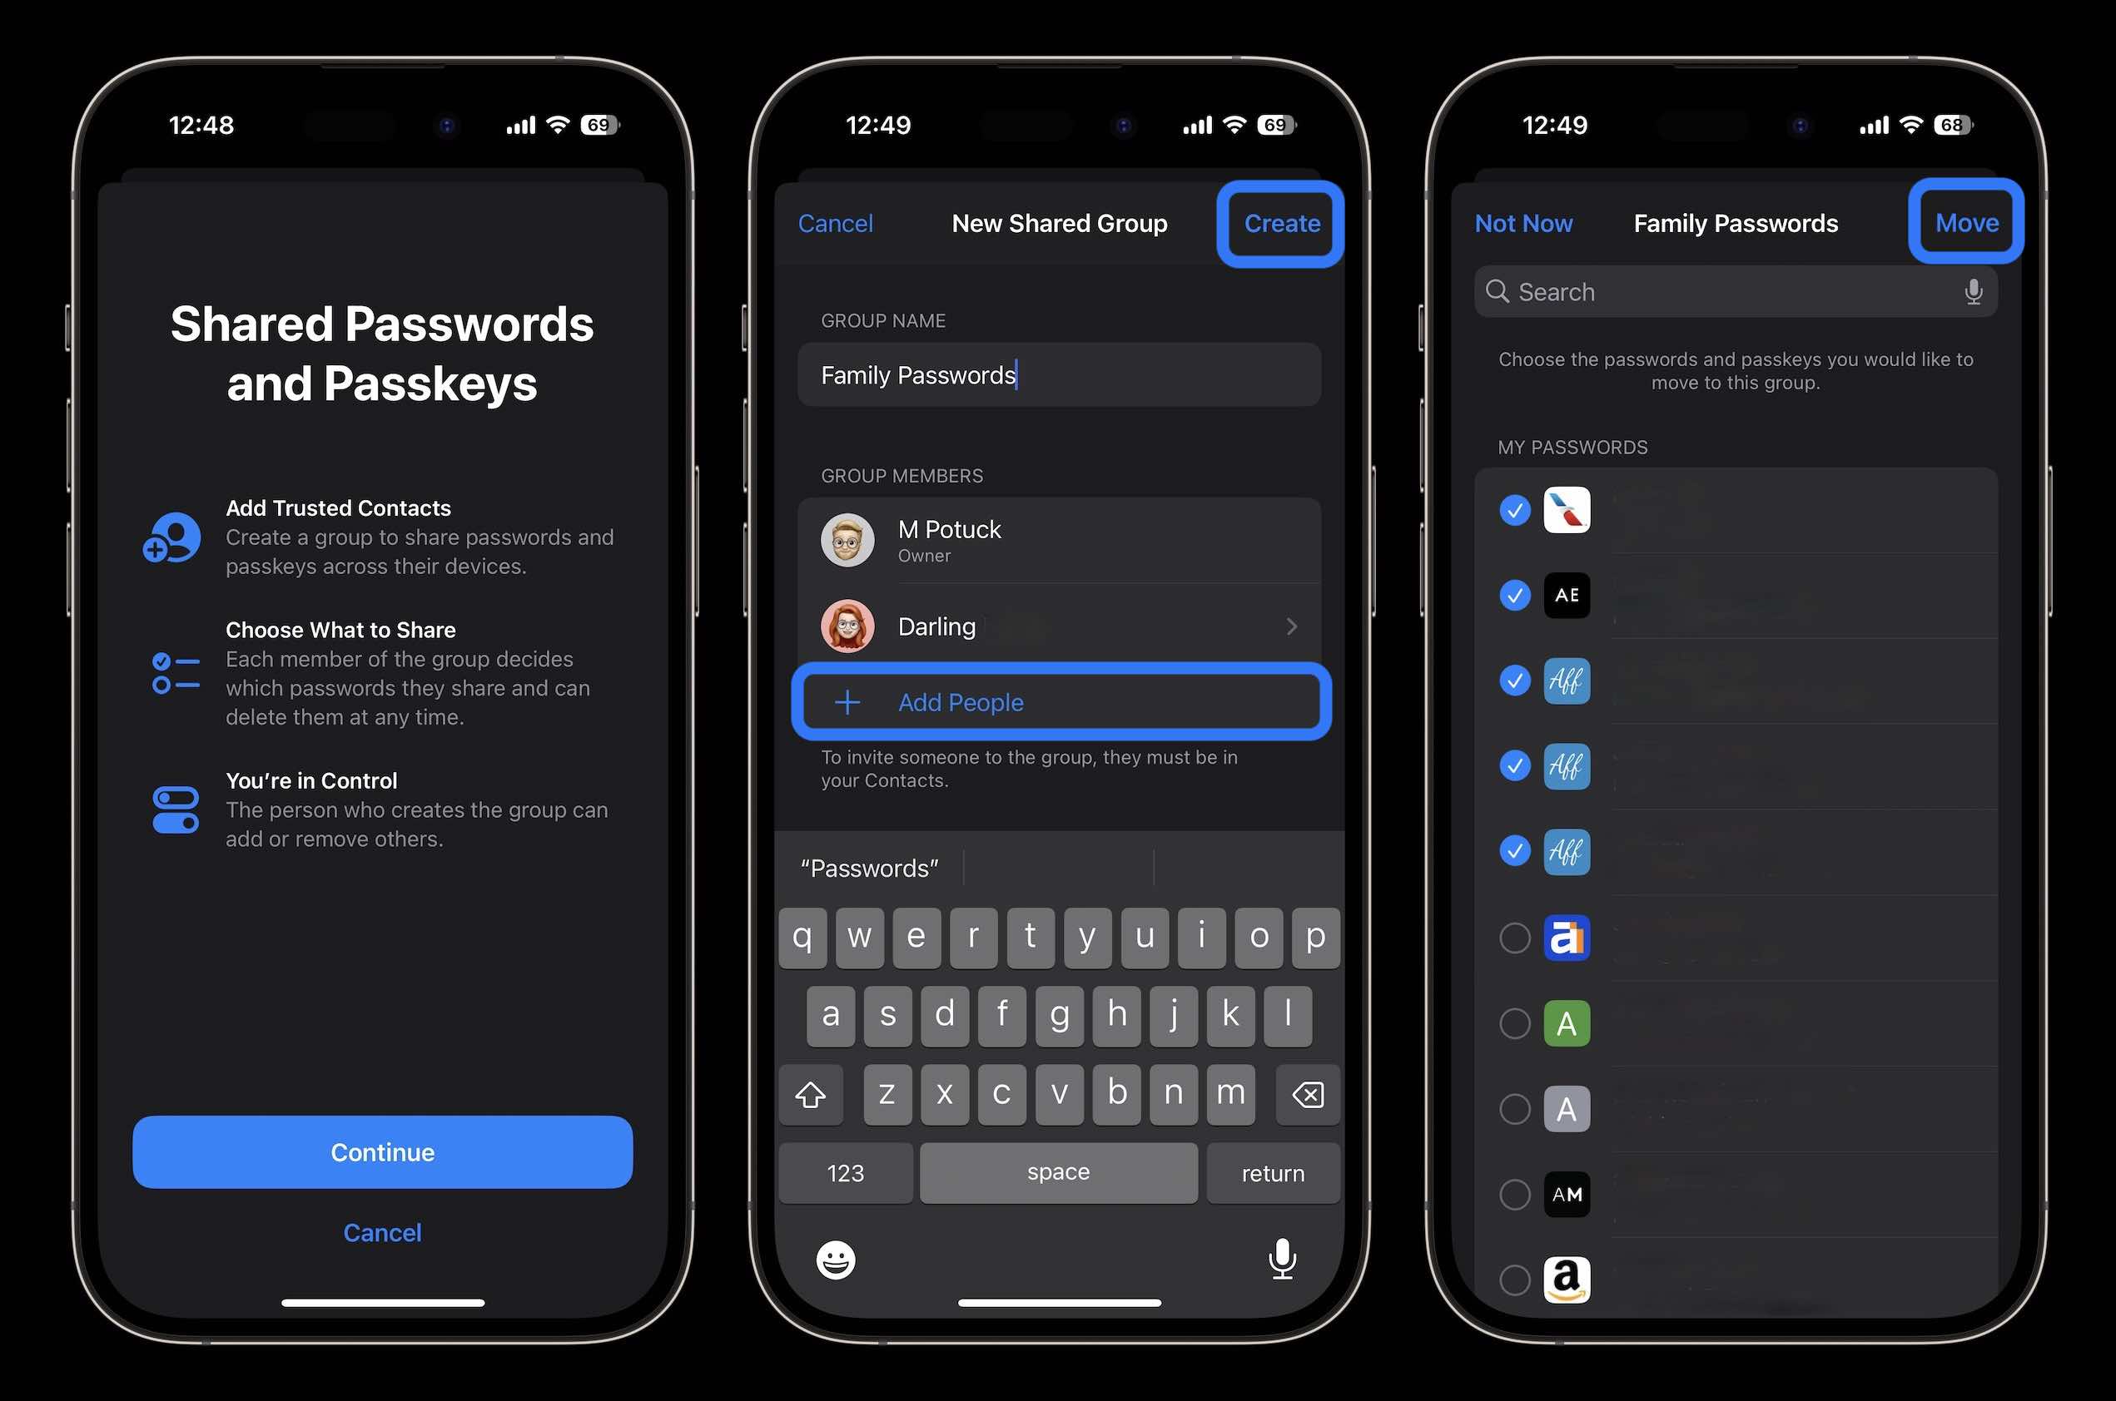
Task: Tap the Move button for Family Passwords
Action: pyautogui.click(x=1966, y=222)
